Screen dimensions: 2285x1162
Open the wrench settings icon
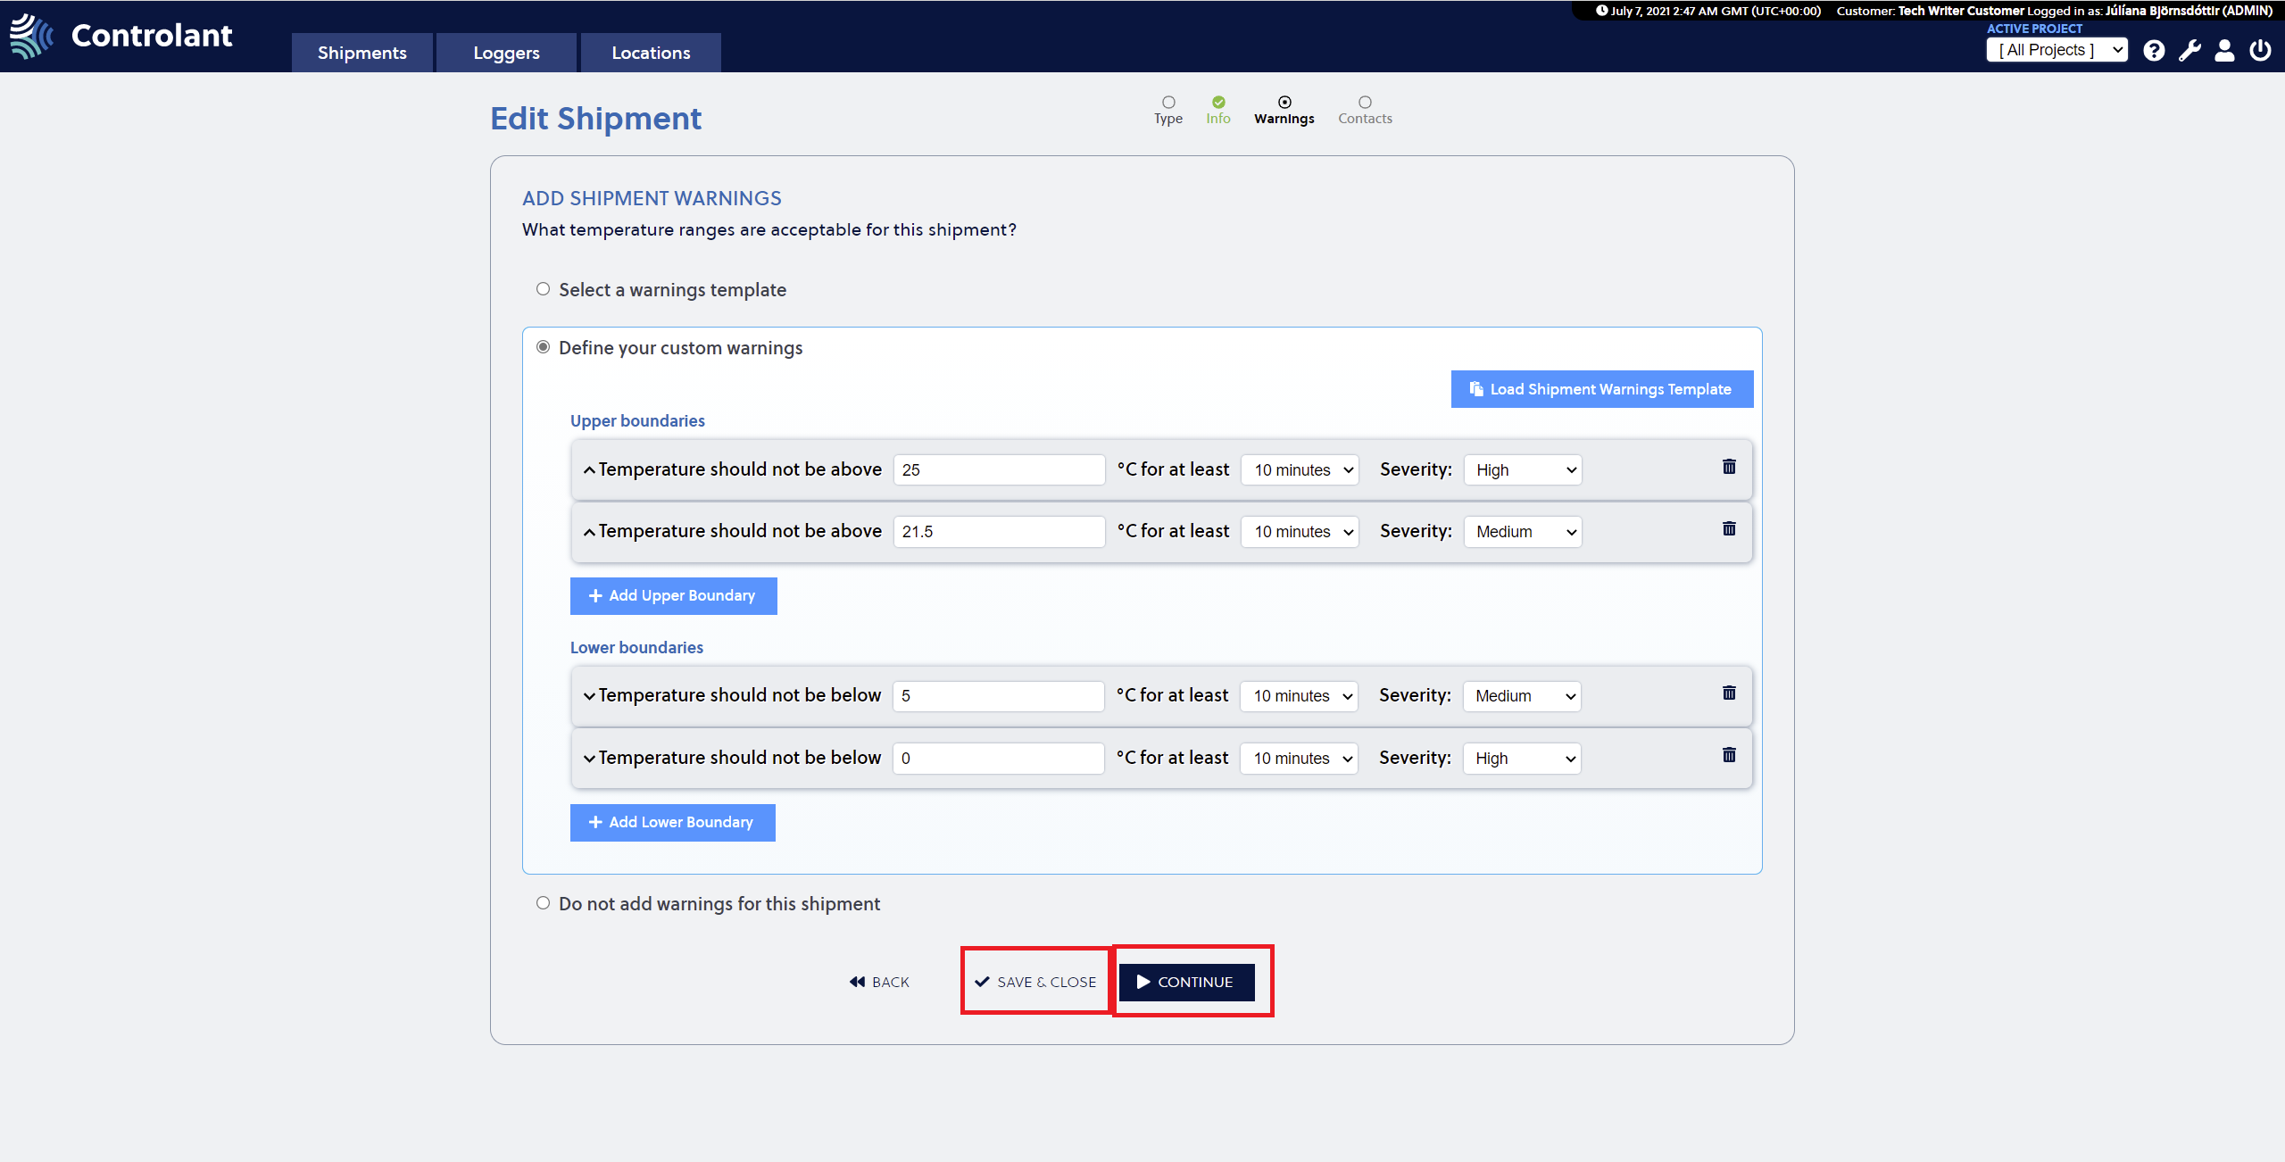[x=2189, y=51]
